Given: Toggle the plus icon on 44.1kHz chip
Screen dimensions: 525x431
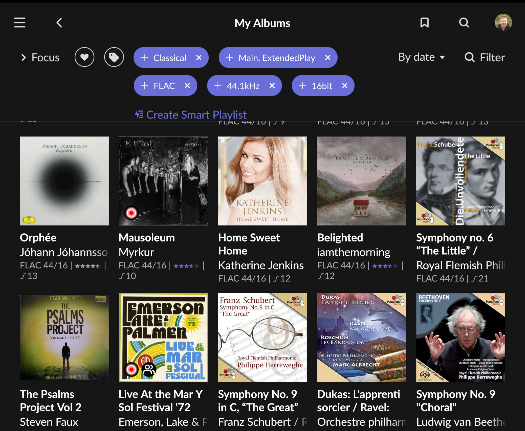Looking at the screenshot, I should (218, 86).
